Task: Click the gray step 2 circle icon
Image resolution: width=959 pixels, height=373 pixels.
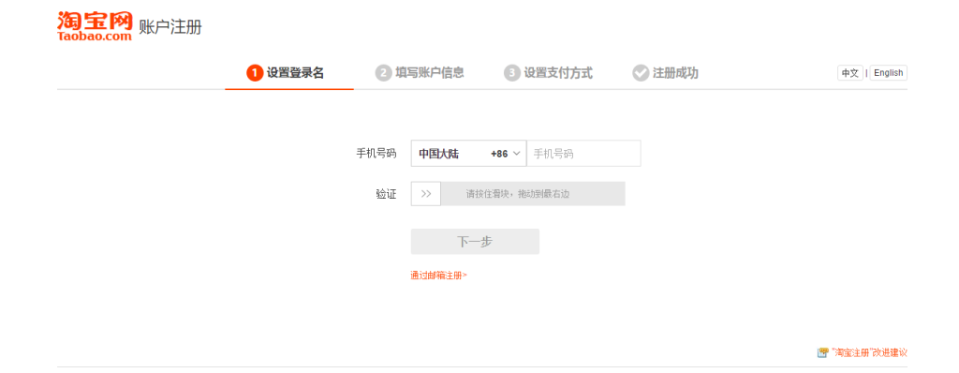Action: (x=383, y=73)
